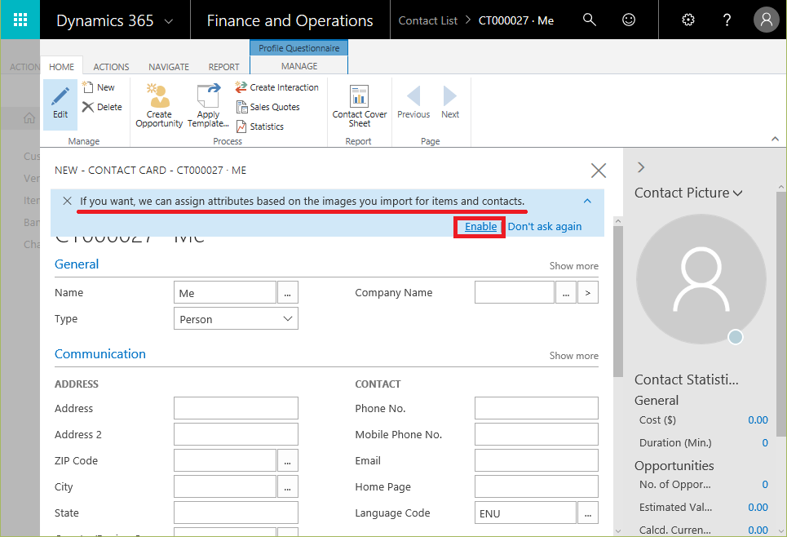Open ZIP Code ellipsis lookup
This screenshot has width=787, height=537.
click(x=288, y=460)
